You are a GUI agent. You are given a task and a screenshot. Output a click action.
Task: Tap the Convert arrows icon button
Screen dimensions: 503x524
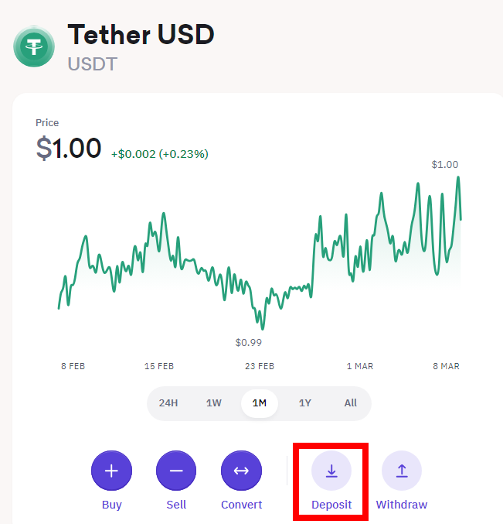coord(241,471)
